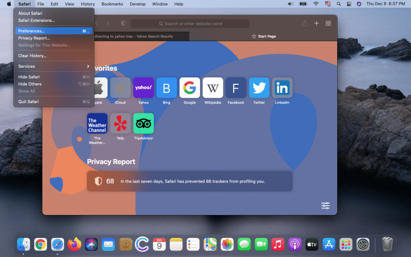Open the Wikipedia favorite
The width and height of the screenshot is (411, 257).
pyautogui.click(x=213, y=88)
